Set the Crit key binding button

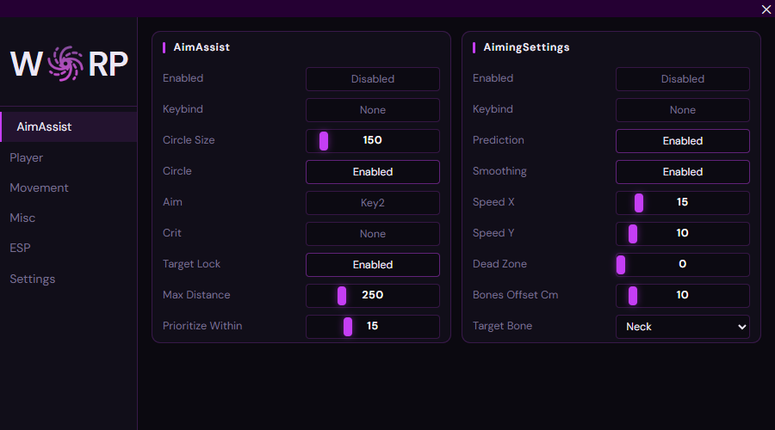pos(372,234)
